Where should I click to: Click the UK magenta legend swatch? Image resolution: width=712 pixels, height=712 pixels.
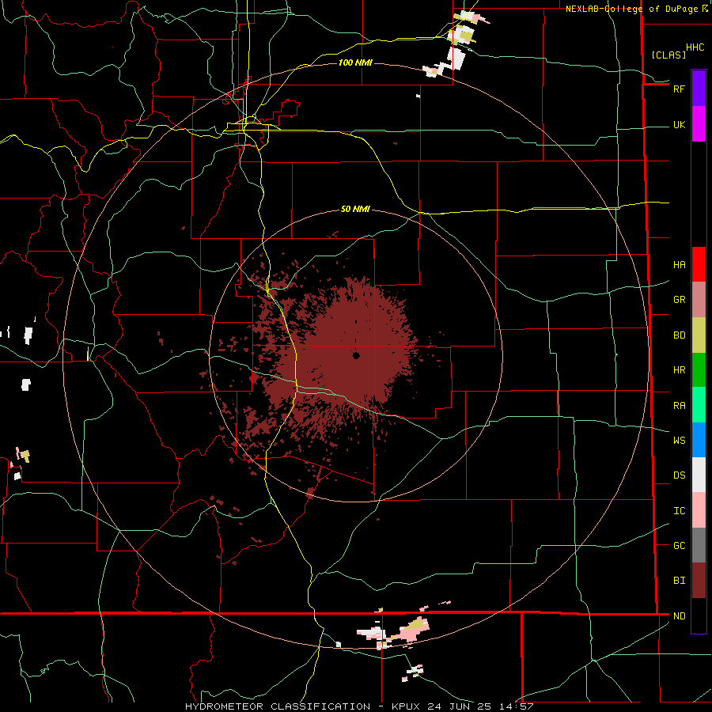coord(699,124)
